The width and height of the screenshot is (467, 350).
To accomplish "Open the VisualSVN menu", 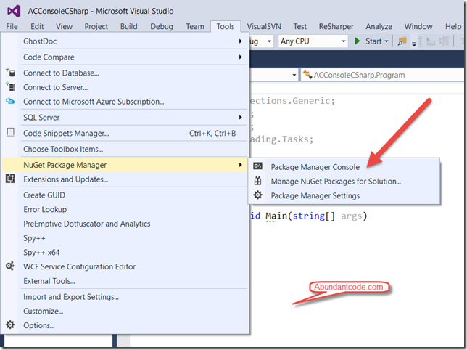I will point(264,27).
